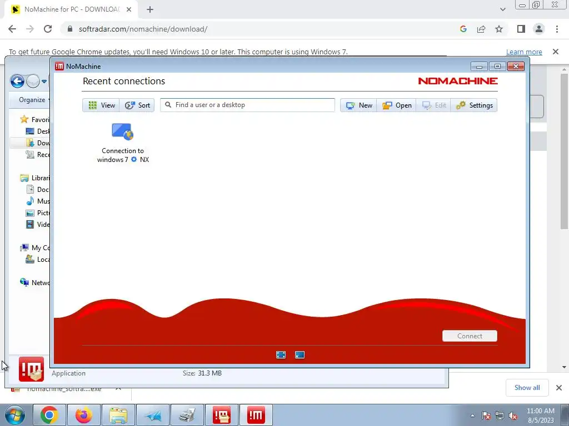This screenshot has width=569, height=426.
Task: Share this page via Chrome share icon
Action: click(x=481, y=29)
